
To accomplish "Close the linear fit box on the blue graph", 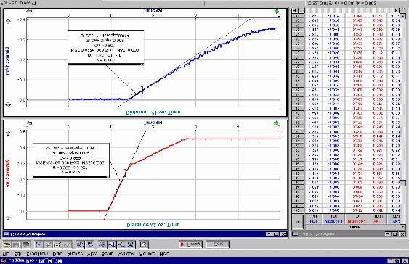I will click(142, 64).
